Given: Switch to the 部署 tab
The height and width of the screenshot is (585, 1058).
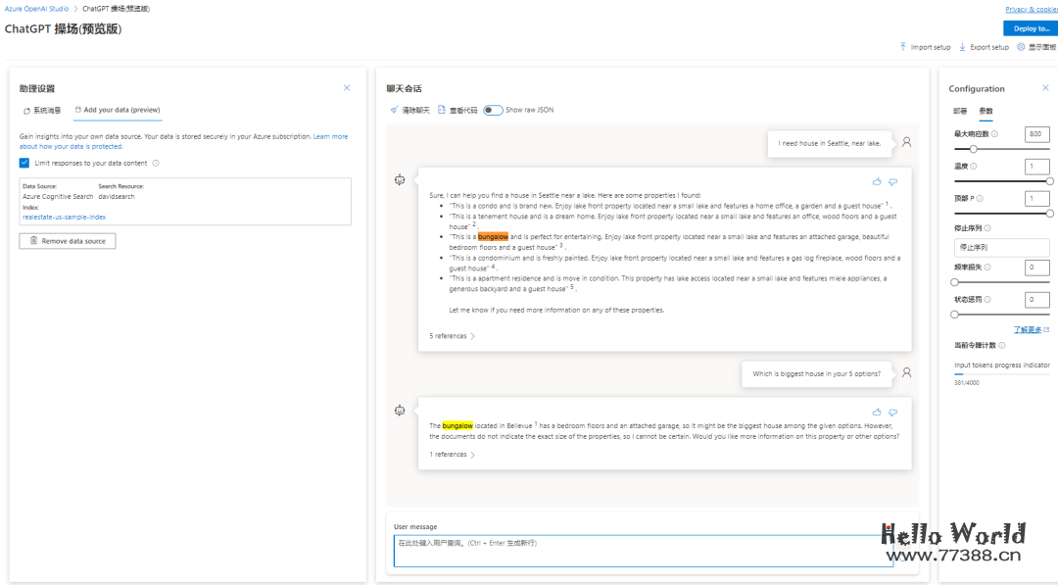Looking at the screenshot, I should 960,112.
